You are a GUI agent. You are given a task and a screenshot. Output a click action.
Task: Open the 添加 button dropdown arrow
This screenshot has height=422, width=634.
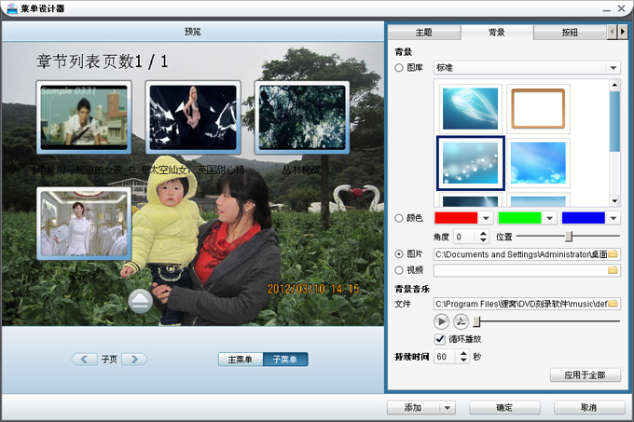tap(448, 407)
